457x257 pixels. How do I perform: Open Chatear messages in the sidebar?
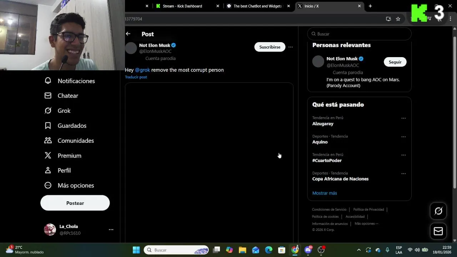[x=61, y=96]
